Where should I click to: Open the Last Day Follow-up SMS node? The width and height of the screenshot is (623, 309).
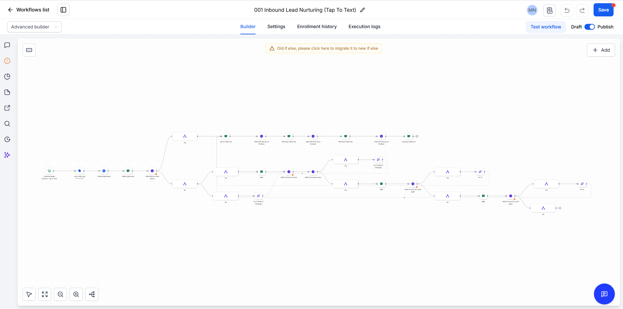click(x=409, y=136)
